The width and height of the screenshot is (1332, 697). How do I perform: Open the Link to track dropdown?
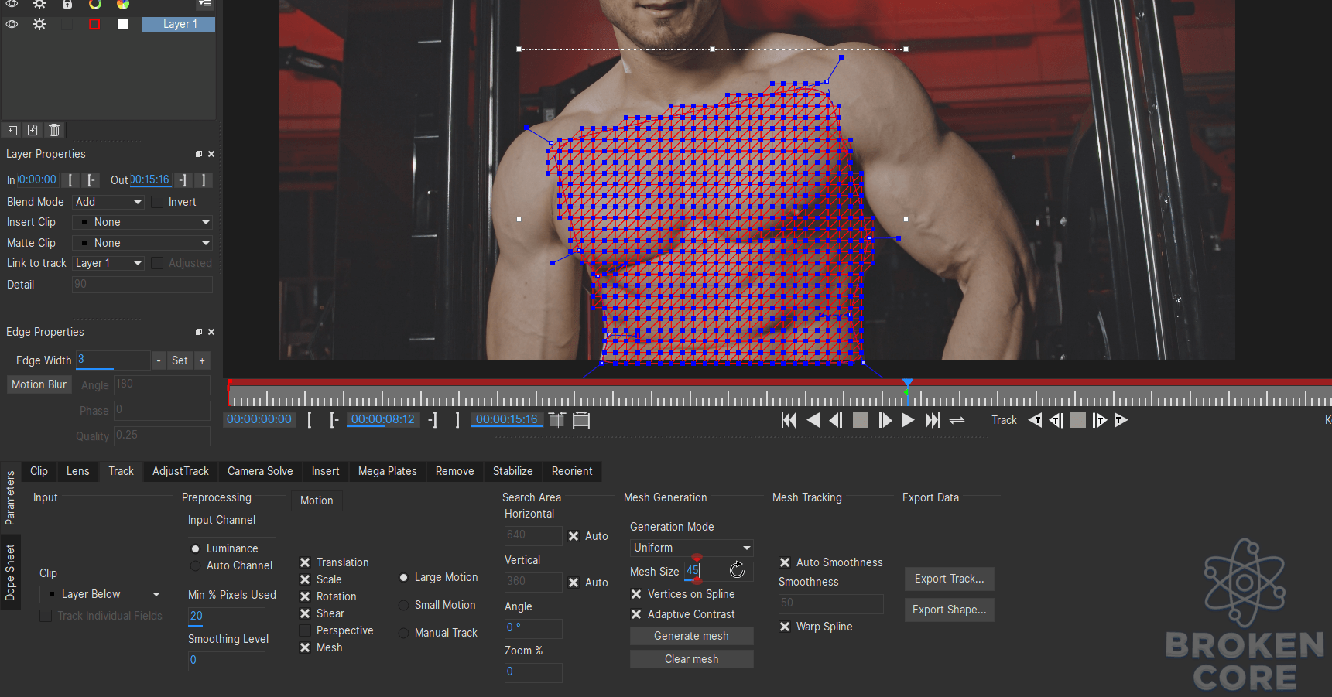[x=108, y=263]
